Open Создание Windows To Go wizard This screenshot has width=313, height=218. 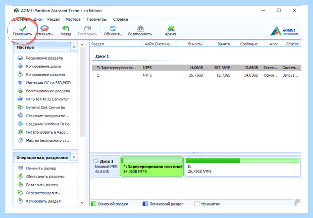pyautogui.click(x=43, y=124)
